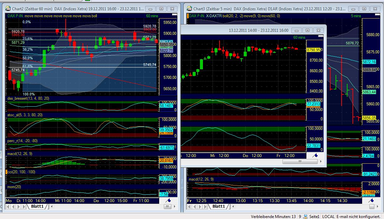Click Seite1 in the status bar
This screenshot has width=384, height=219.
[x=314, y=217]
